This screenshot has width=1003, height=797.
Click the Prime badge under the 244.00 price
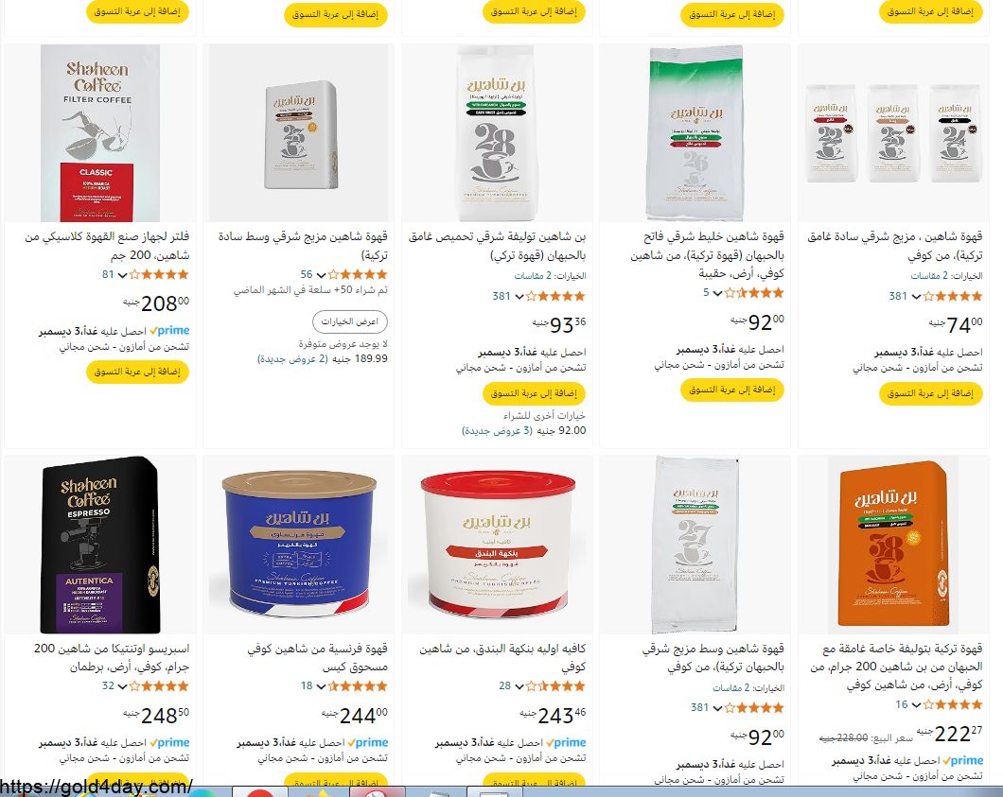click(x=368, y=743)
